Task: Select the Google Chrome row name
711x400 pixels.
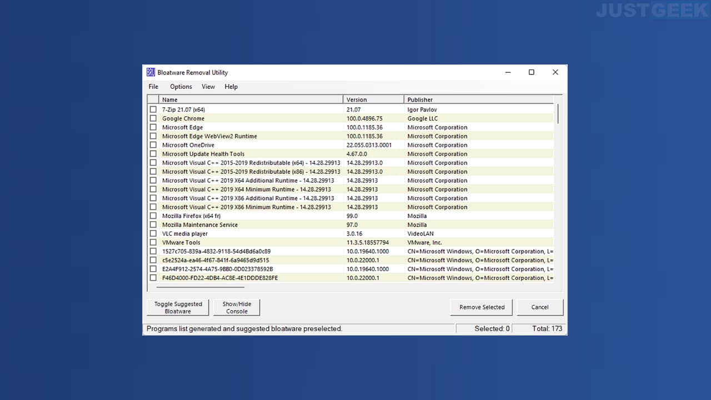Action: (183, 119)
